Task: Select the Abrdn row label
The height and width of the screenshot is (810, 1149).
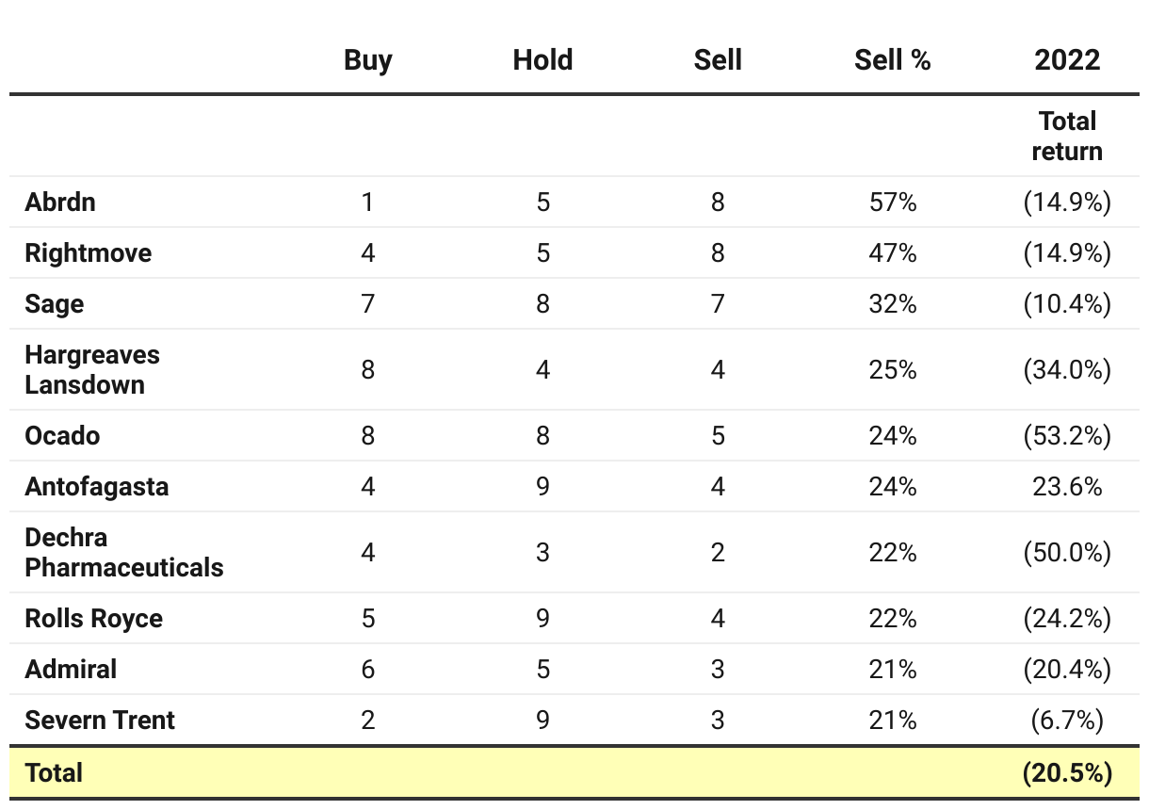Action: tap(60, 202)
